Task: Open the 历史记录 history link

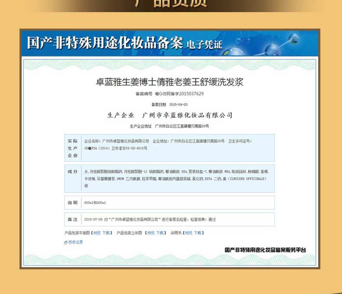Action: tap(75, 242)
